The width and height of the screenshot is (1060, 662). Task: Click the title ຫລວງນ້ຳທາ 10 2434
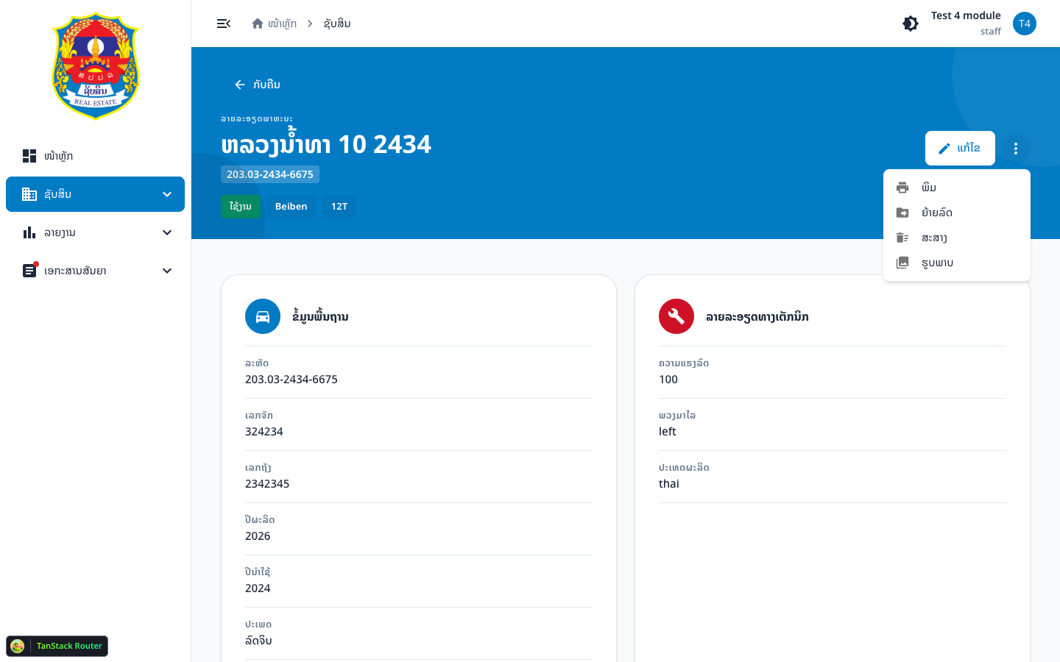point(326,144)
